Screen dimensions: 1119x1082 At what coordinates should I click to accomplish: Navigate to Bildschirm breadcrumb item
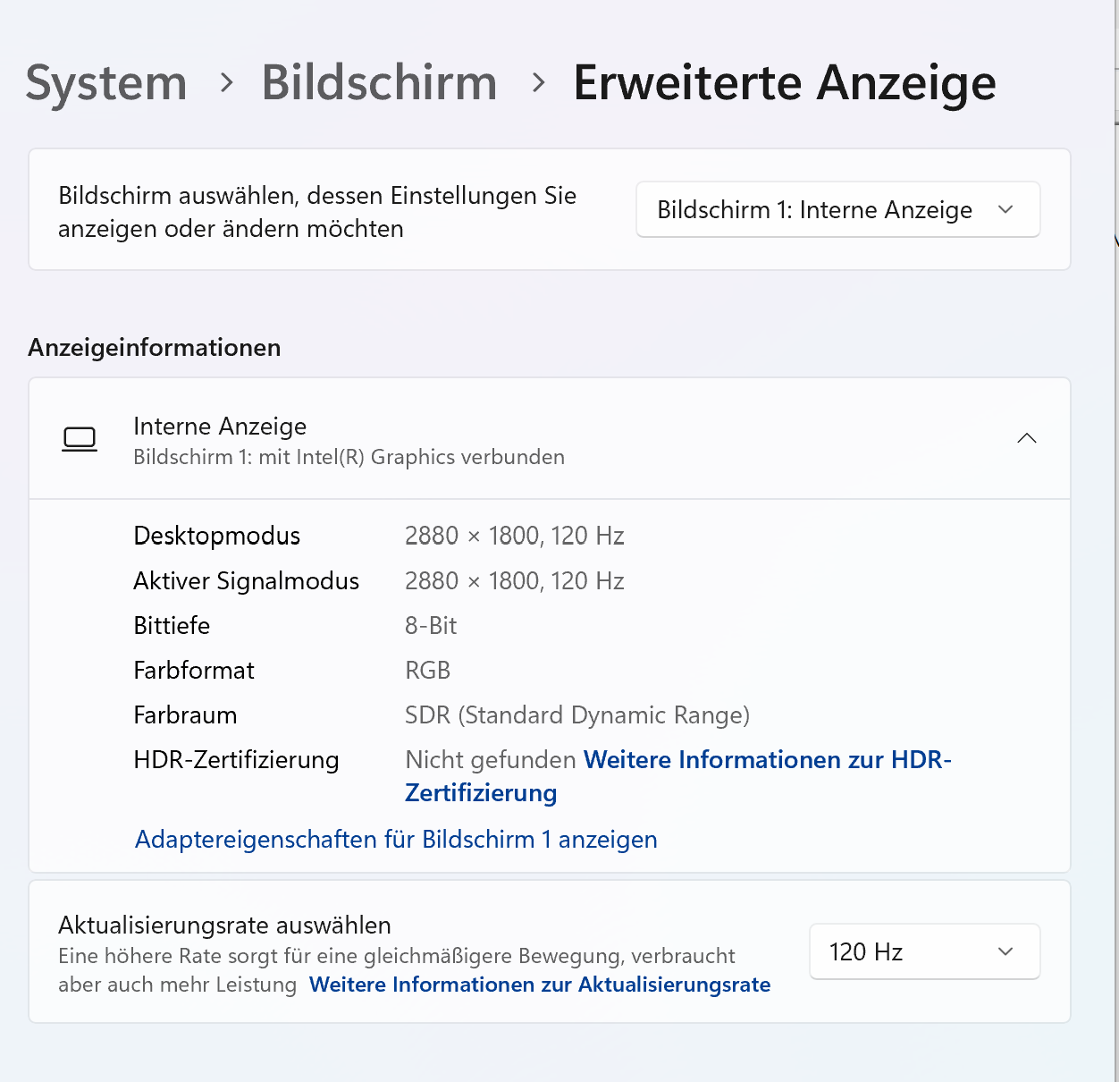point(379,83)
